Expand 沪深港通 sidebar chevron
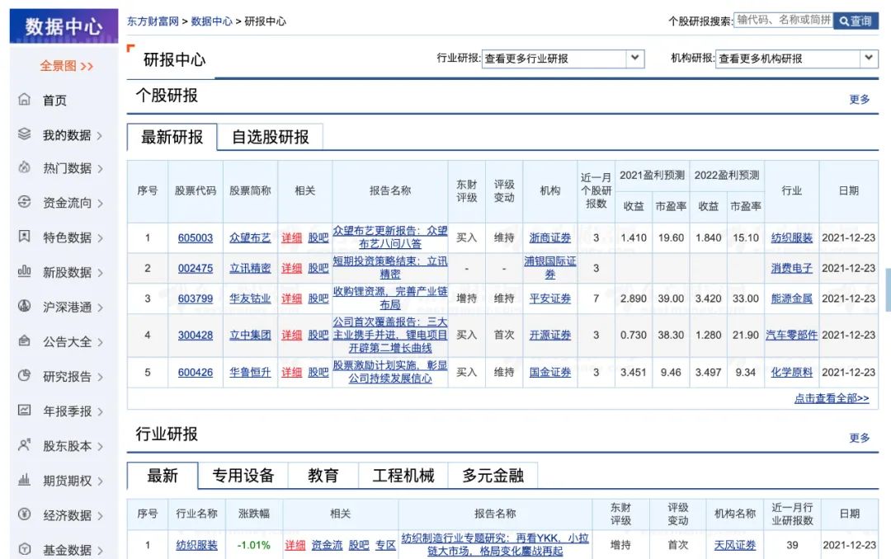This screenshot has width=891, height=559. click(100, 308)
